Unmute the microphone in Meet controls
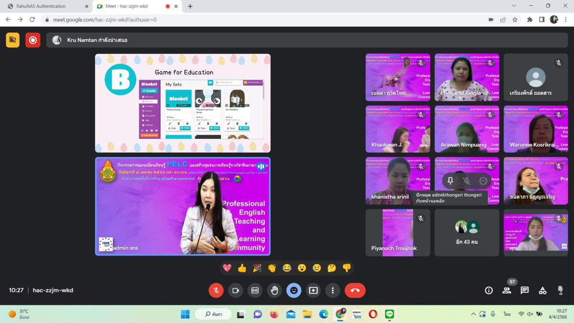 tap(216, 290)
